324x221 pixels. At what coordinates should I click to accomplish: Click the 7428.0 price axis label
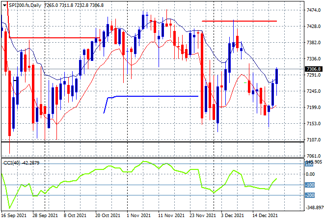pos(314,27)
